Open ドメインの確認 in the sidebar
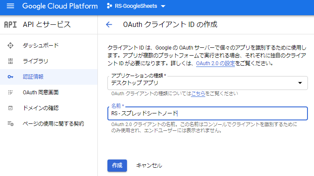This screenshot has width=314, height=176. pos(41,108)
